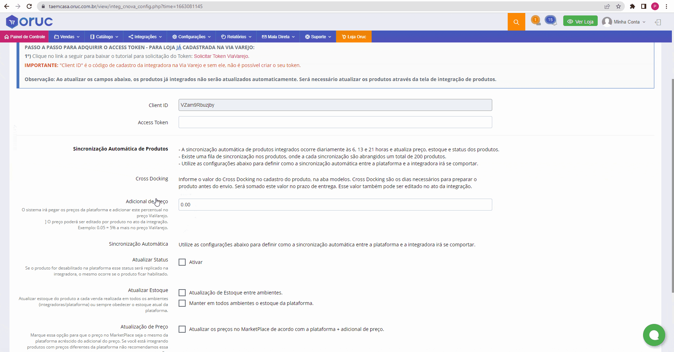
Task: Go to Painel de Controle
Action: (25, 36)
